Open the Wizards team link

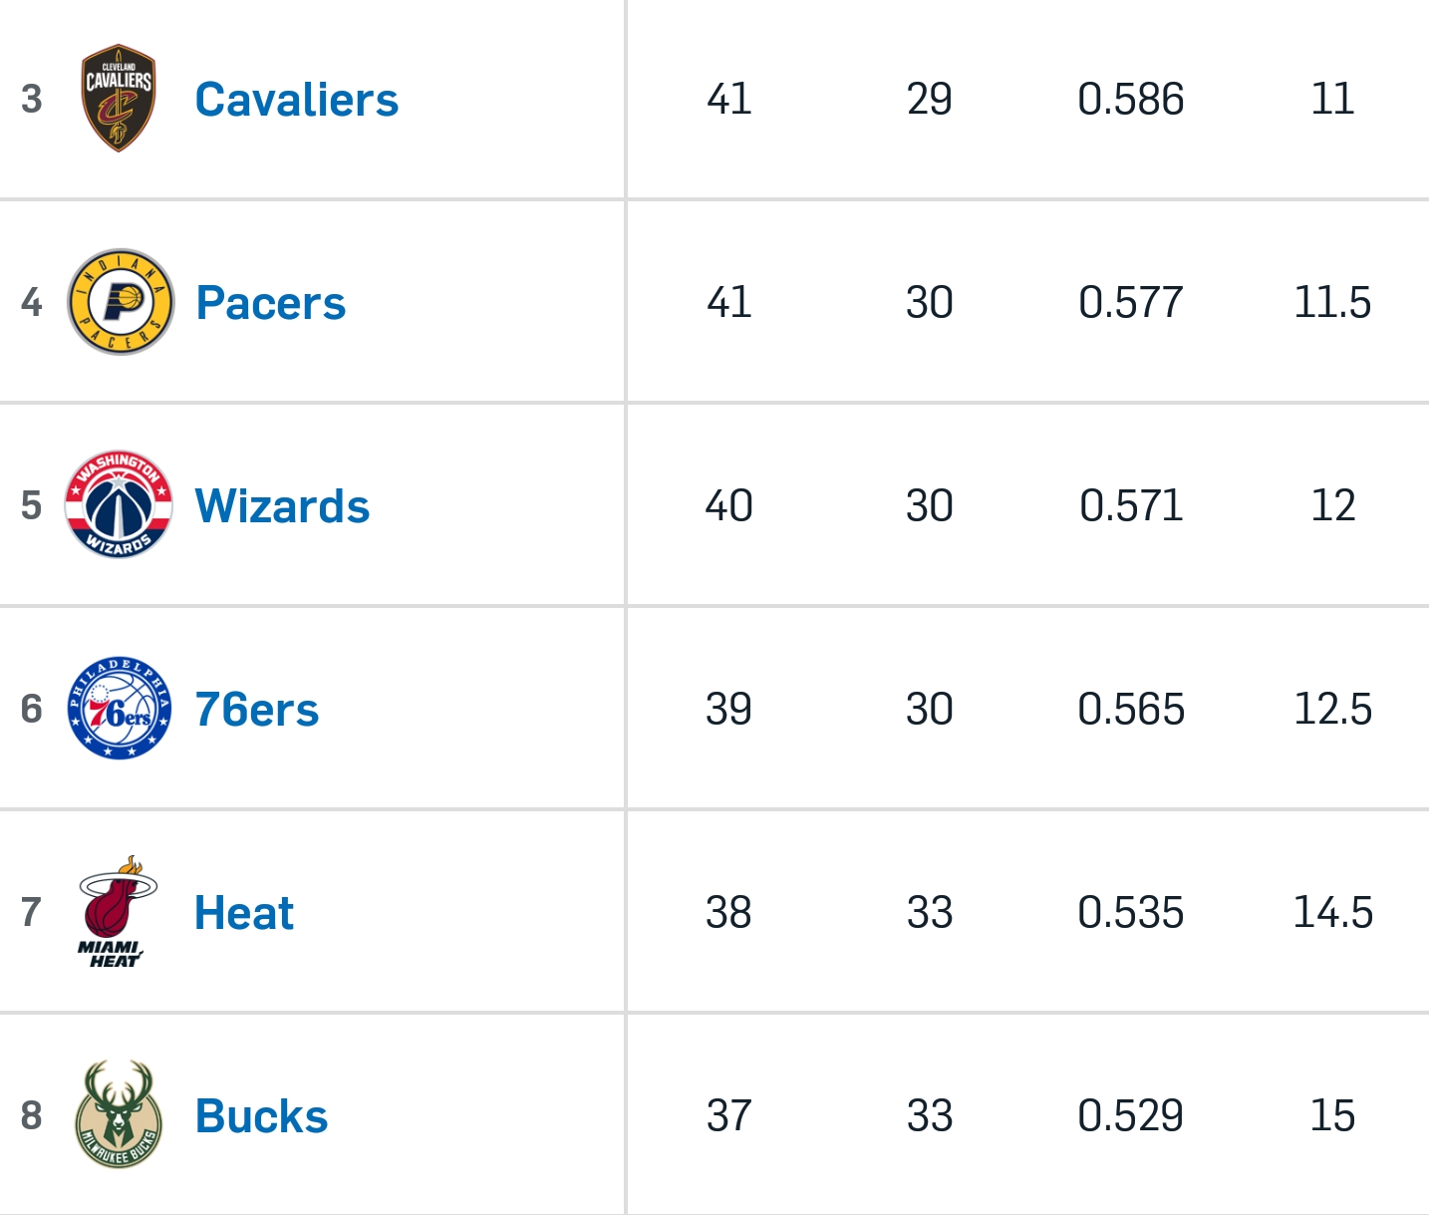point(282,506)
